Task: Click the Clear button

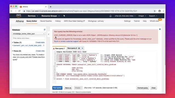Action: pos(154,88)
